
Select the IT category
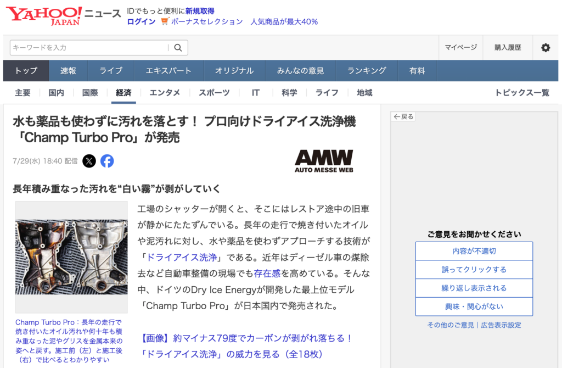256,93
